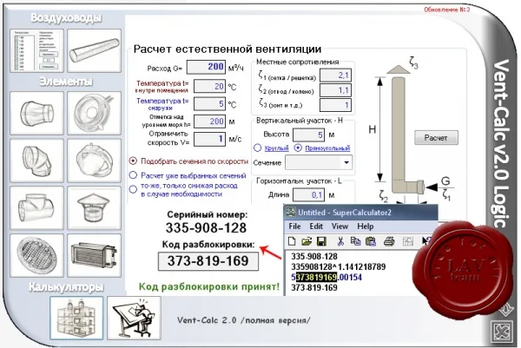Click the unlock code field 373-819-169
This screenshot has height=348, width=521.
tap(208, 261)
